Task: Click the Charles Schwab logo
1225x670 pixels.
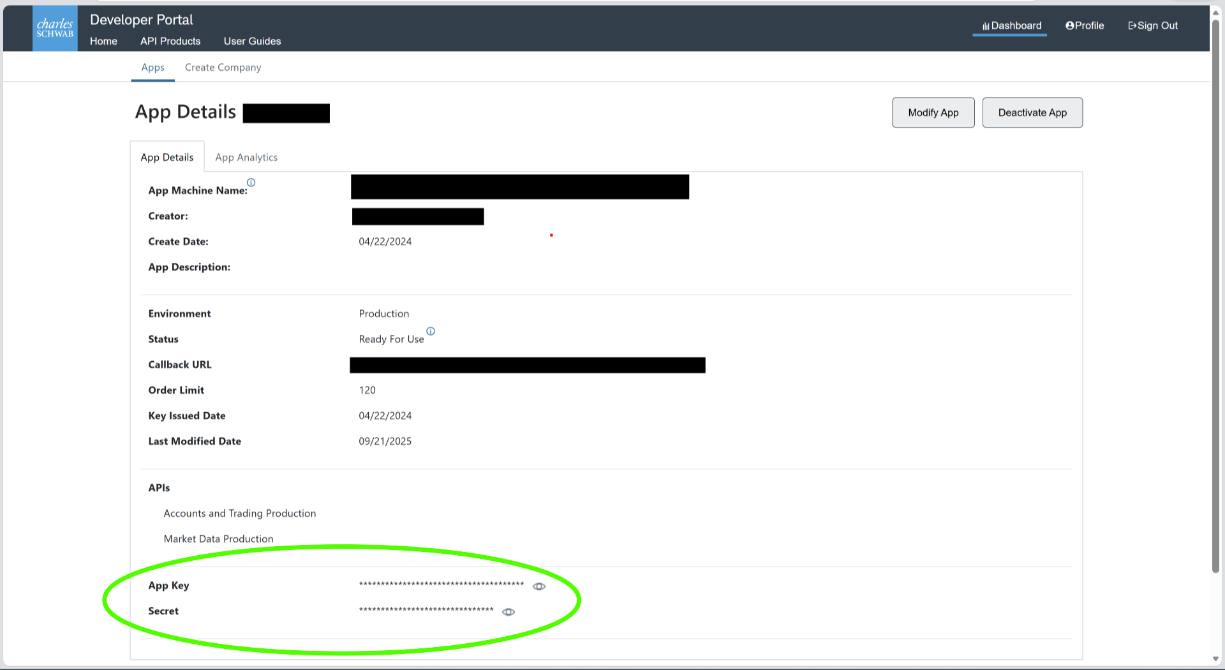Action: [55, 29]
